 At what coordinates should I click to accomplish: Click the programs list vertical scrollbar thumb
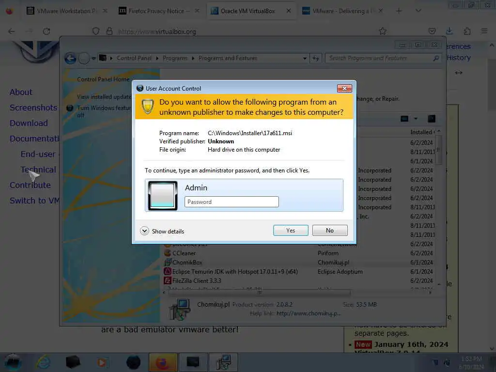tap(438, 150)
